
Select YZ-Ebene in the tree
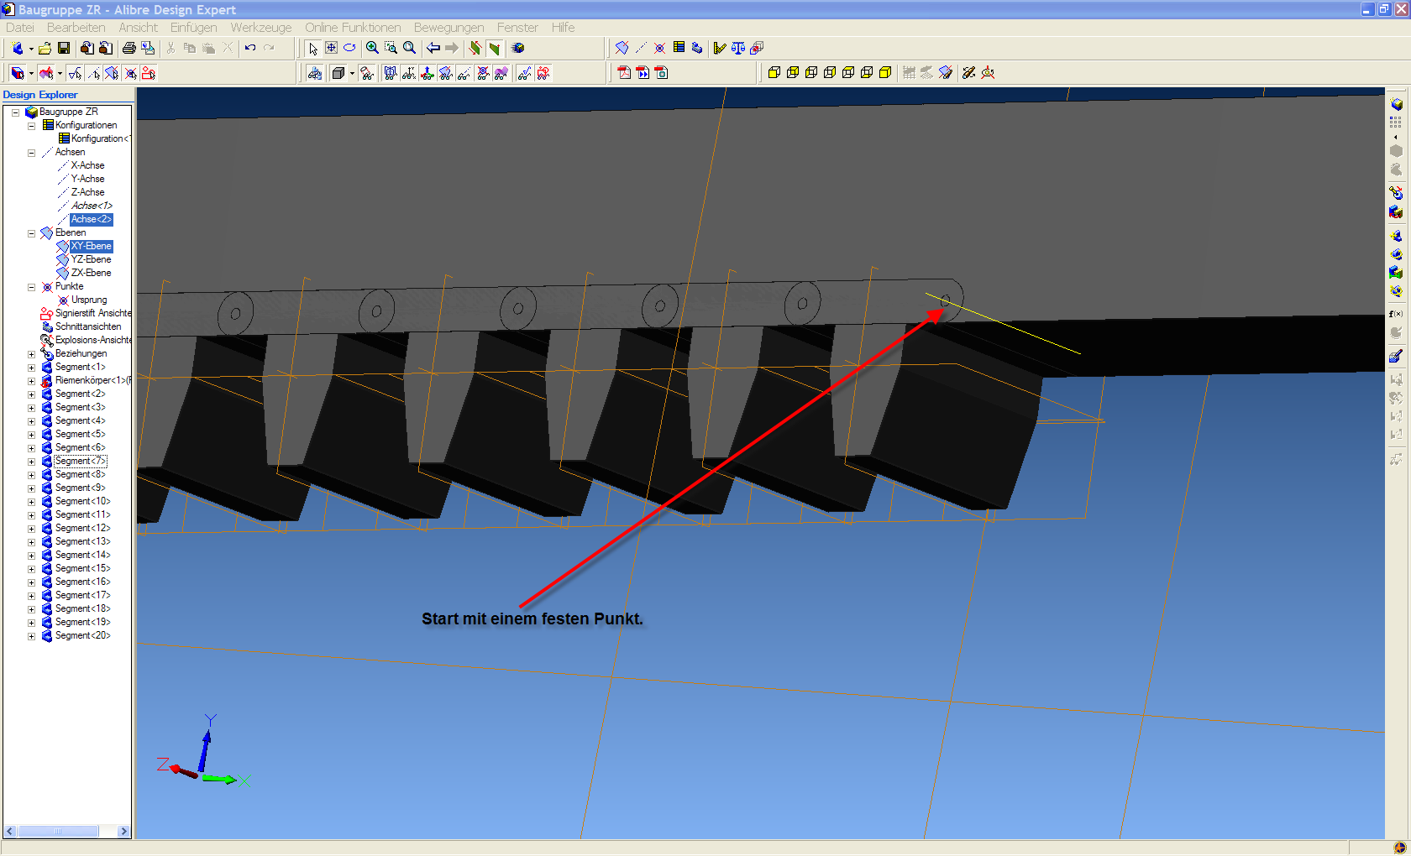pos(91,259)
